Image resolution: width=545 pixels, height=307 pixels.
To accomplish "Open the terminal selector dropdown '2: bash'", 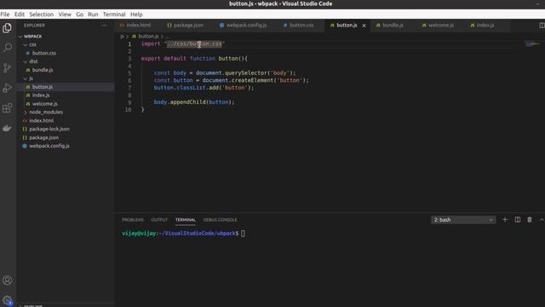I will pos(463,220).
